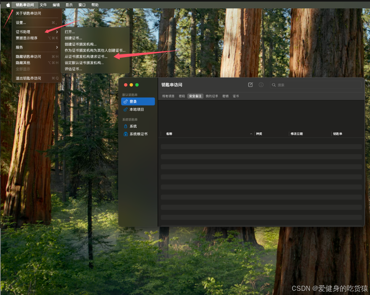Minimize Keychain Access with the yellow button

tap(132, 85)
